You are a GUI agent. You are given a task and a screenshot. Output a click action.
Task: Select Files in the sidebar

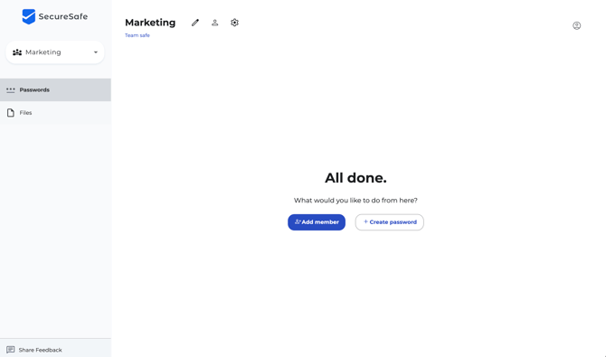[x=55, y=113]
